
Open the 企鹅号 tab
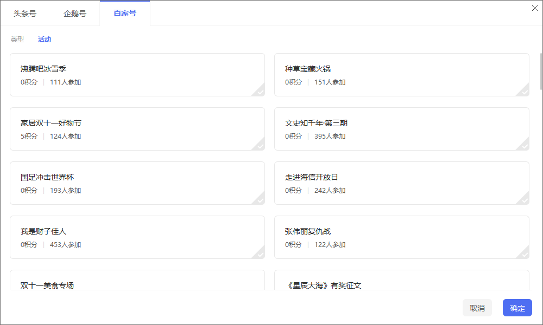point(75,14)
